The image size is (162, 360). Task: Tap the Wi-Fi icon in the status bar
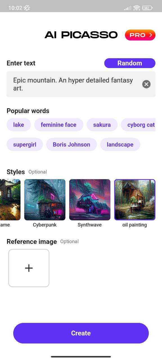click(136, 8)
